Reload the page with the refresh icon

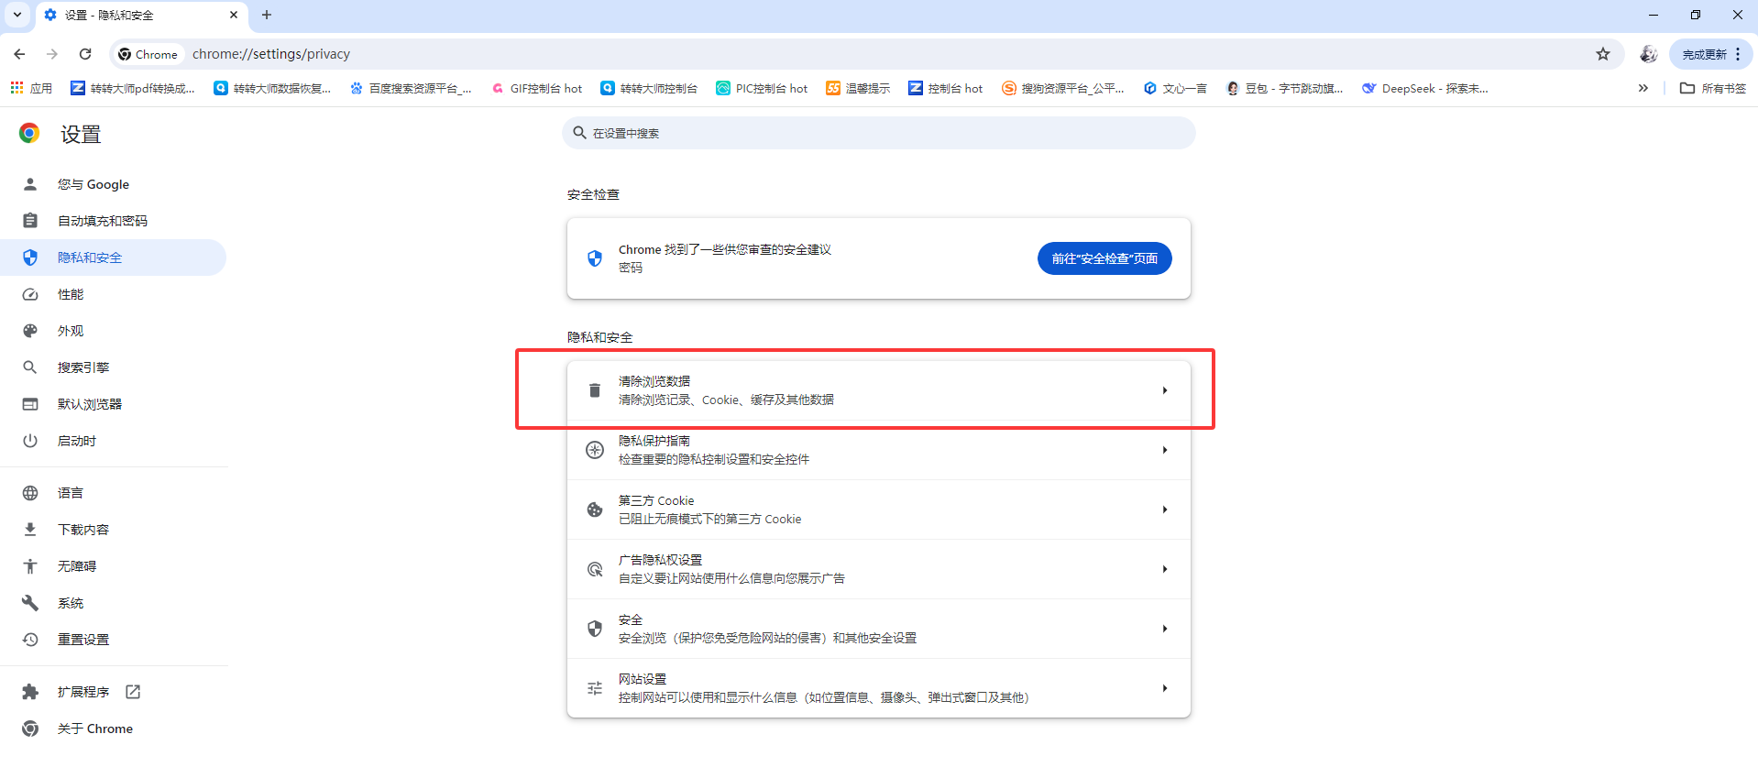[85, 54]
